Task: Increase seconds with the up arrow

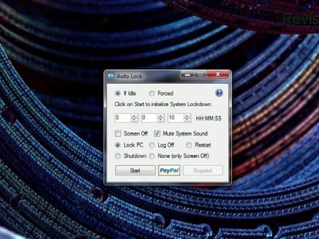Action: [x=187, y=116]
